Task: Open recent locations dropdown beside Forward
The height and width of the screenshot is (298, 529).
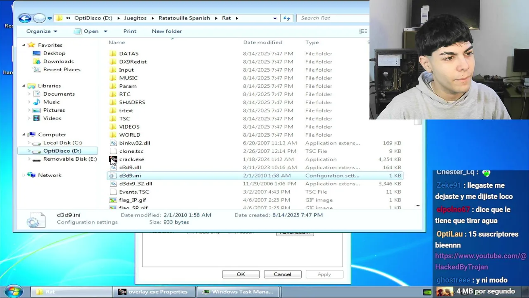Action: tap(50, 18)
